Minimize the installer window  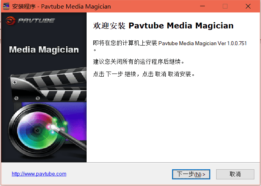point(202,6)
